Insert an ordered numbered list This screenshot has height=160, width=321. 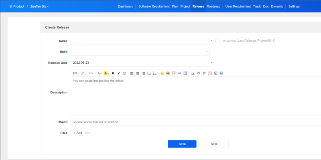(x=149, y=73)
